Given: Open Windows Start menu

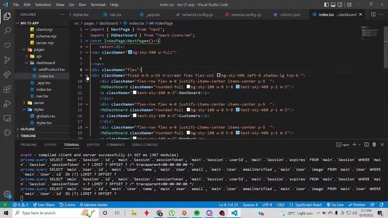Looking at the screenshot, I should tap(6, 213).
